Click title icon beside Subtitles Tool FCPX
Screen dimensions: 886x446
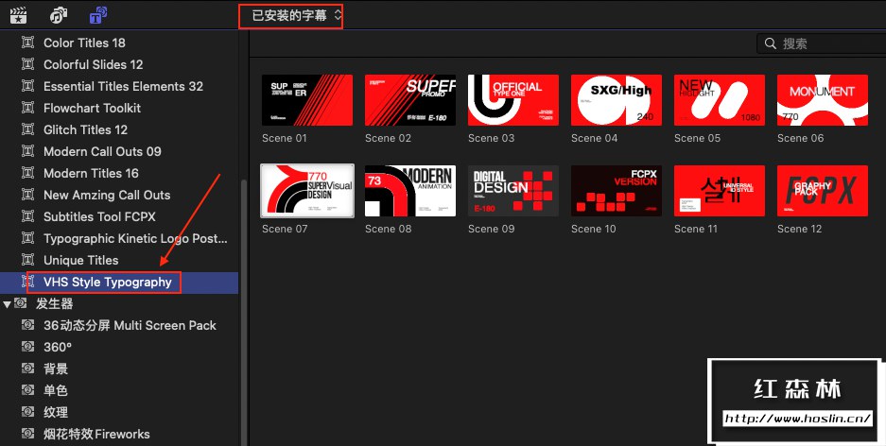(x=27, y=216)
